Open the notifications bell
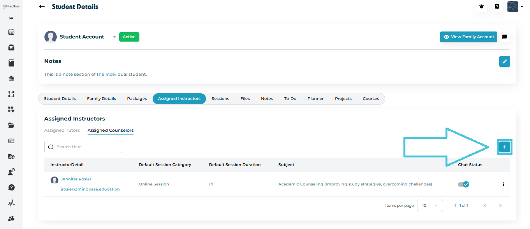 coord(482,7)
